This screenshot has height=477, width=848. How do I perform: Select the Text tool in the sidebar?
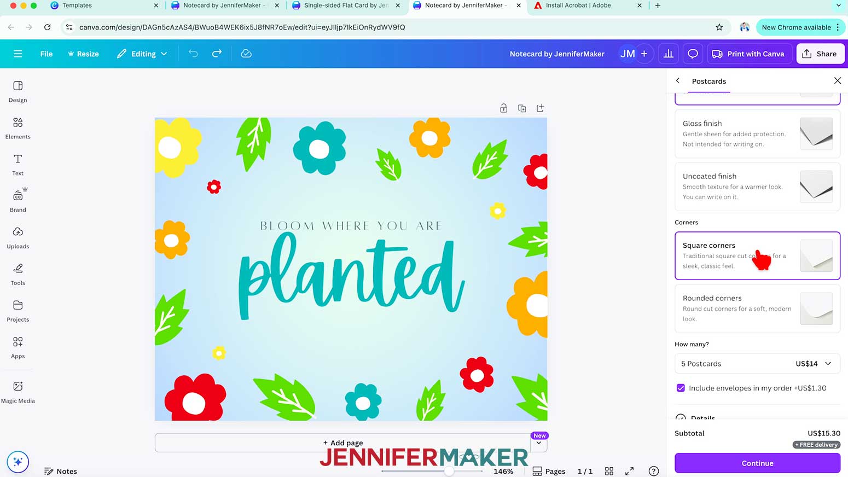[x=18, y=165]
